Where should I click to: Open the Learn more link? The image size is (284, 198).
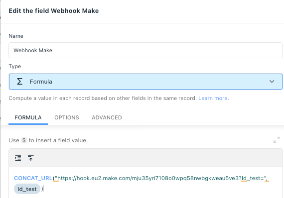click(213, 98)
